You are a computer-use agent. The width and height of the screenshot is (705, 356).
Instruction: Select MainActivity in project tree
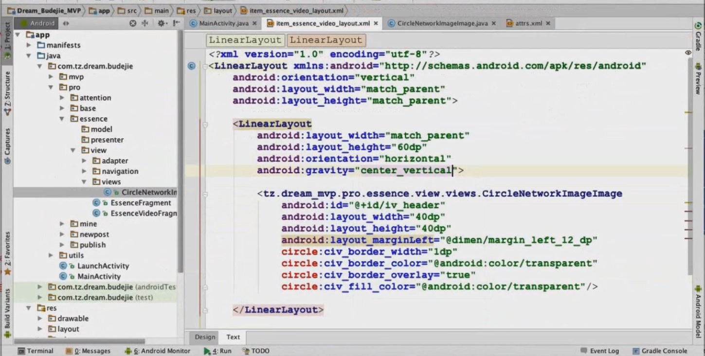pos(90,276)
